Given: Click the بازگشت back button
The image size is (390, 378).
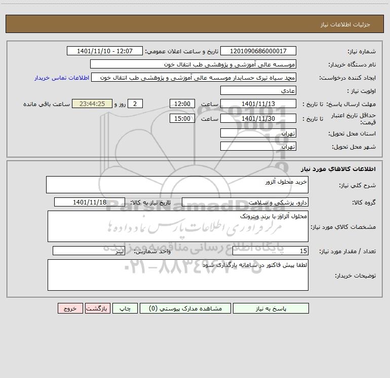Looking at the screenshot, I should coord(97,308).
